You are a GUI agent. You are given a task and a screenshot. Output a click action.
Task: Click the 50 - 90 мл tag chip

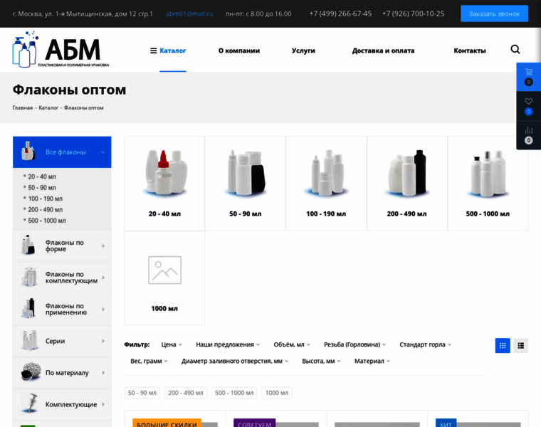click(142, 393)
